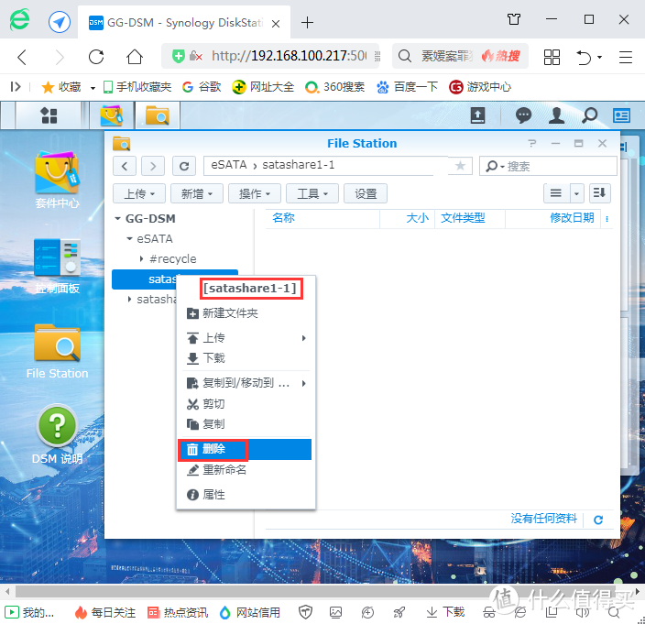This screenshot has width=645, height=624.
Task: Go back in File Station
Action: coord(125,166)
